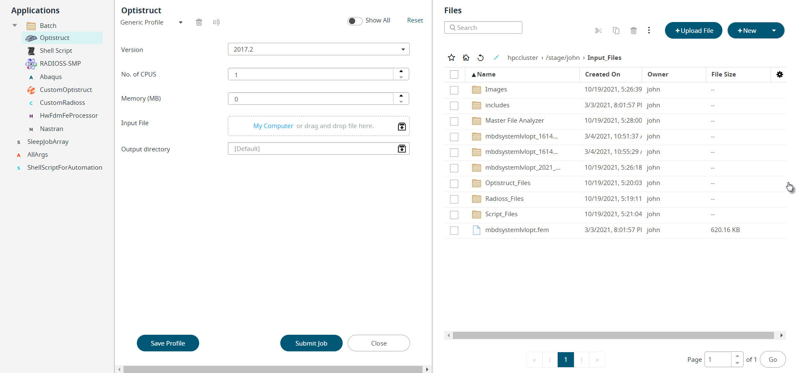Click the Reset link
This screenshot has height=373, width=796.
tap(415, 20)
